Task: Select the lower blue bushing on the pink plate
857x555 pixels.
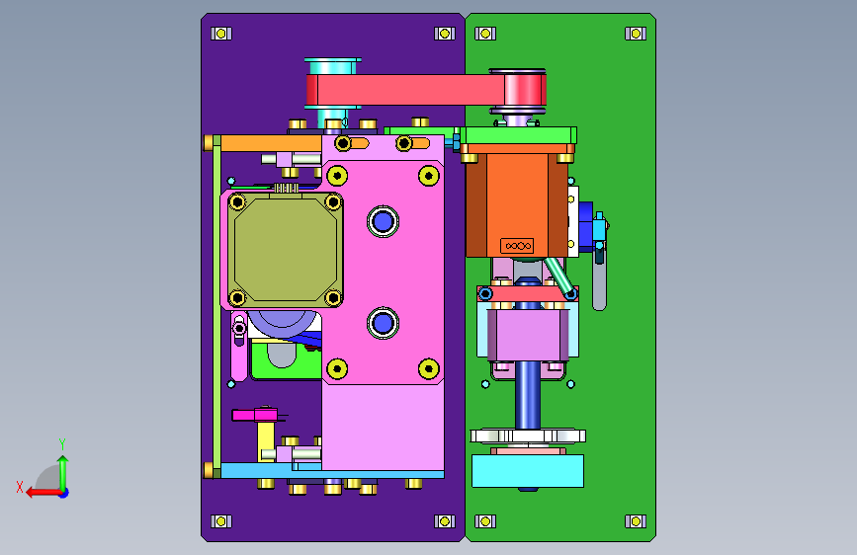Action: pyautogui.click(x=383, y=323)
